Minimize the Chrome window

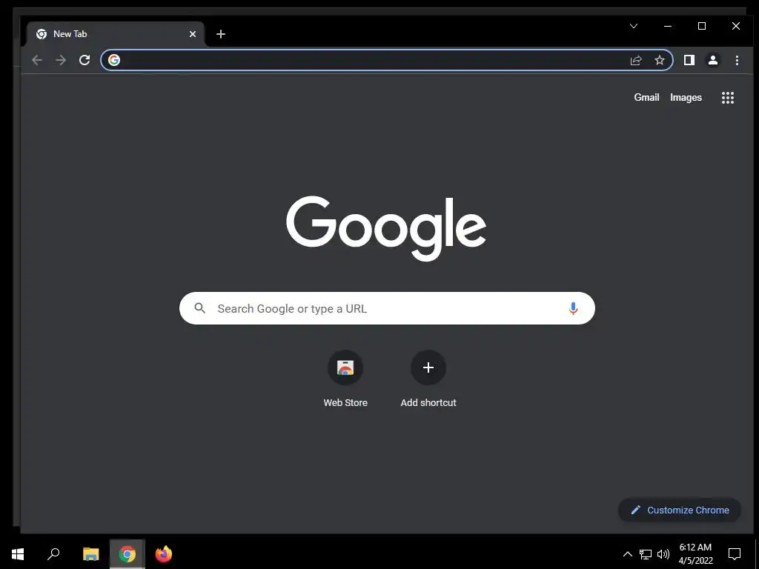pos(668,26)
